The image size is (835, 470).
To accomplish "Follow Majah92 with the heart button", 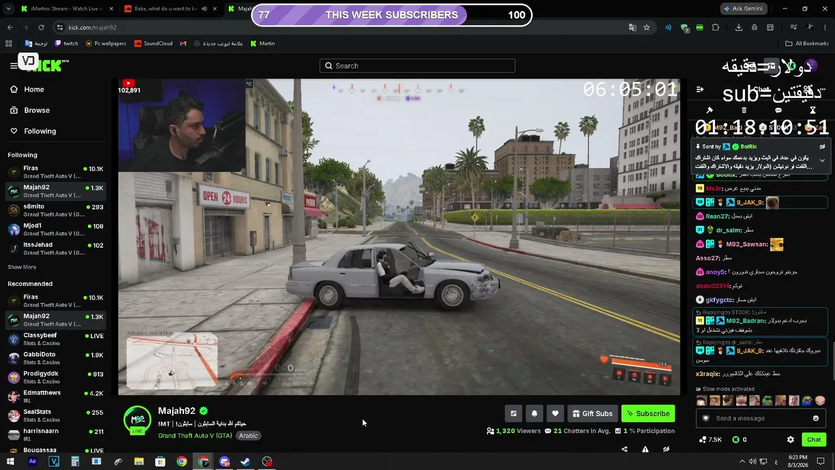I will pyautogui.click(x=555, y=413).
